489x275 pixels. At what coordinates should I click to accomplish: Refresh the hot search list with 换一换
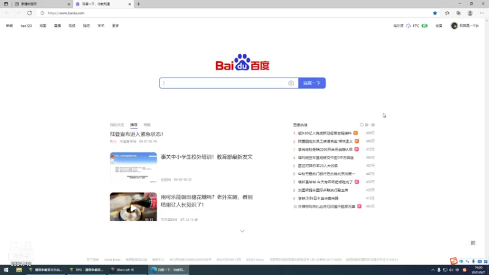coord(367,125)
